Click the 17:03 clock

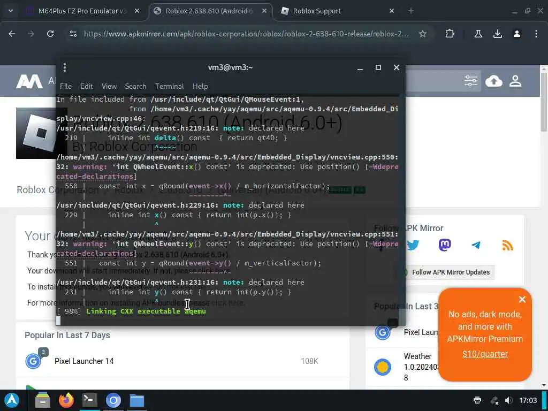528,400
